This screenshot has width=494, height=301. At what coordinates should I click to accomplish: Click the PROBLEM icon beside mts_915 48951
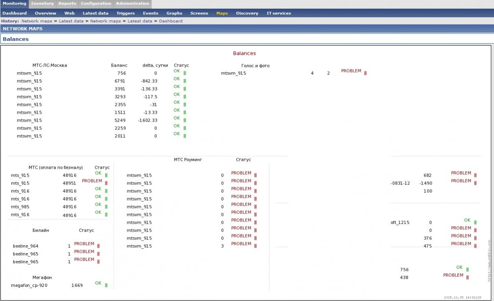(106, 183)
